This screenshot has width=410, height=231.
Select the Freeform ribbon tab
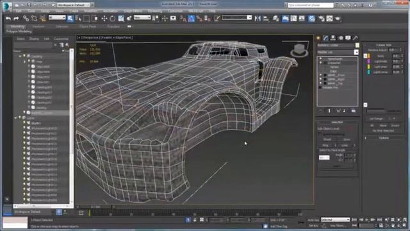[x=38, y=26]
